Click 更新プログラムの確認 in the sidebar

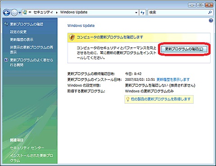27,24
